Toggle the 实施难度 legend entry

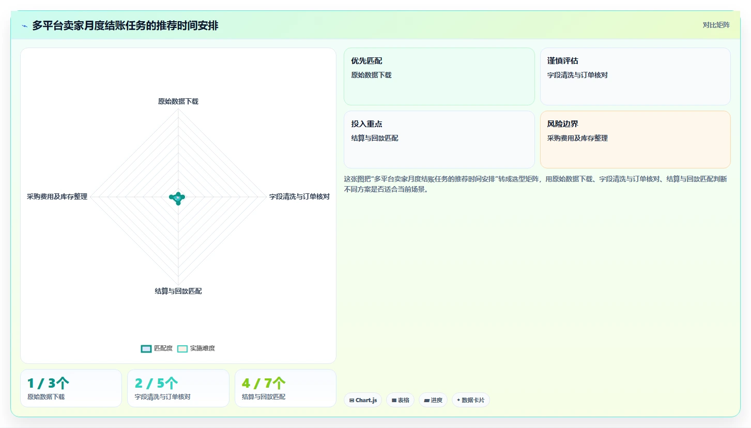pyautogui.click(x=196, y=348)
